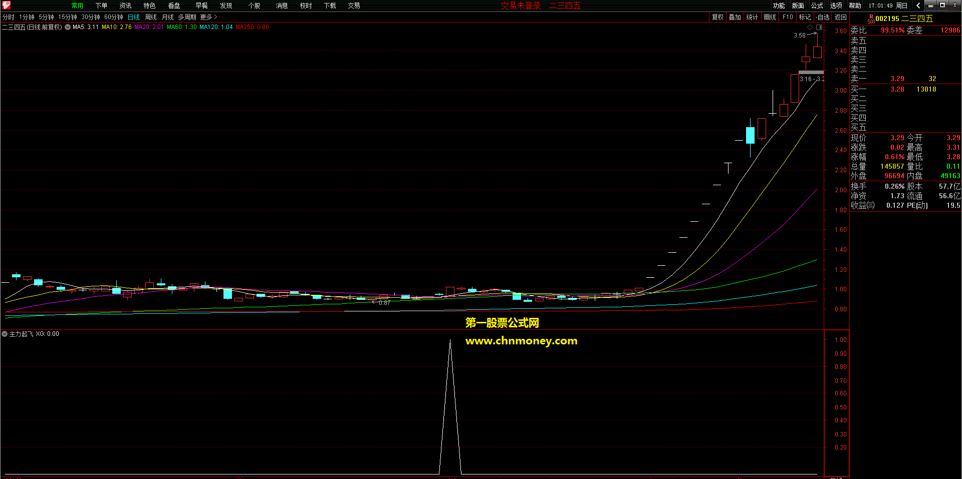
Task: Click the 标记 mark button
Action: (805, 17)
